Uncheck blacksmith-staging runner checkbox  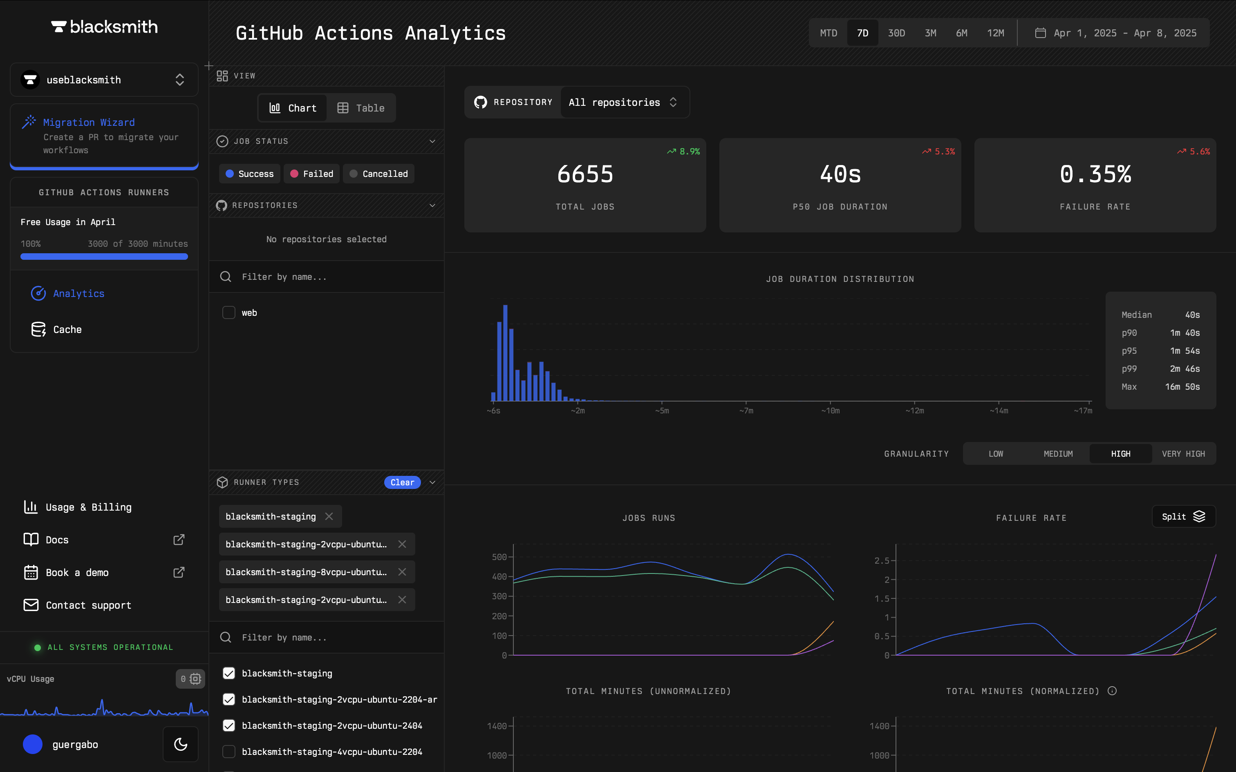click(229, 673)
